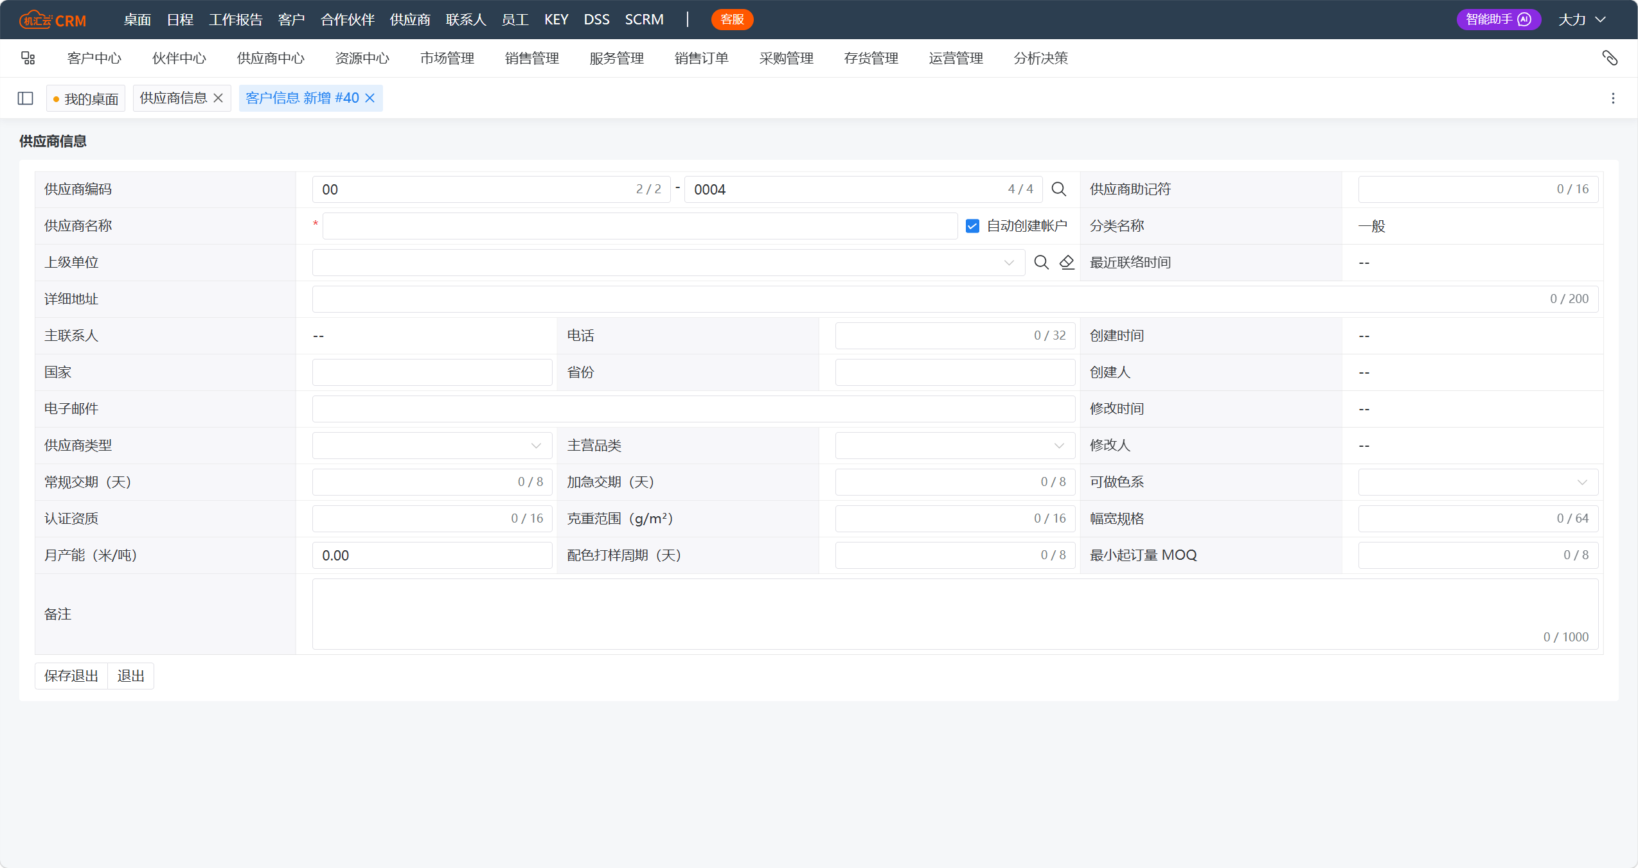Screen dimensions: 1638x868
Task: Go to 资源中心 module
Action: coord(362,58)
